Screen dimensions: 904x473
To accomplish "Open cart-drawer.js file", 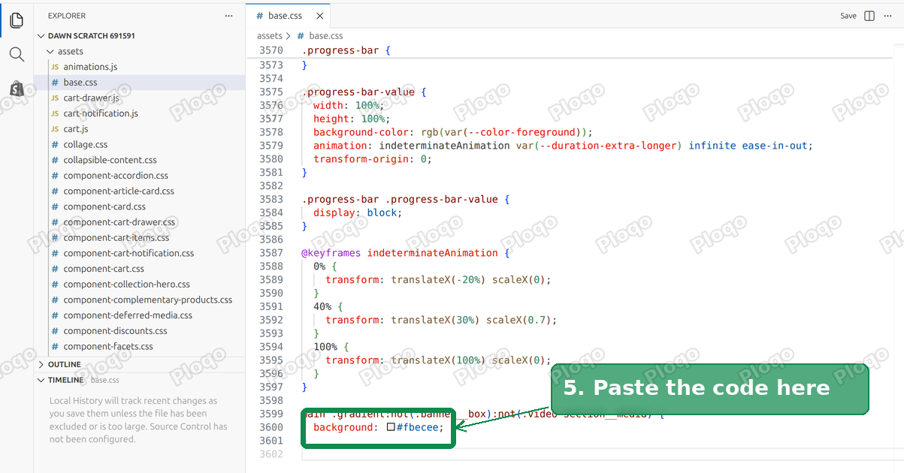I will (x=140, y=98).
